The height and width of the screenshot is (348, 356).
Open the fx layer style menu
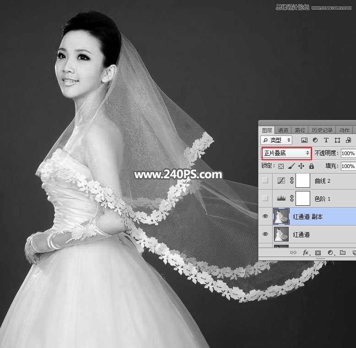[306, 253]
